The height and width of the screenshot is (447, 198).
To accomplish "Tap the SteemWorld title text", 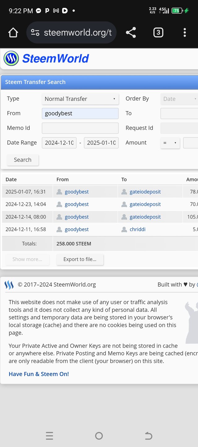I will (x=56, y=58).
